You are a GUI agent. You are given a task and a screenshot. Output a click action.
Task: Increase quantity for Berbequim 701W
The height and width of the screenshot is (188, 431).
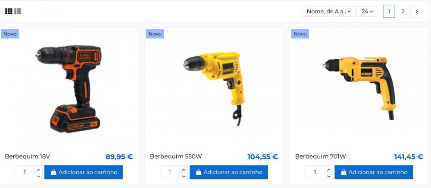tap(328, 169)
